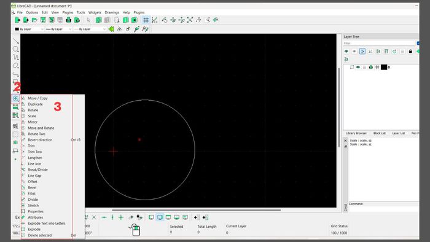Open the Help menu
This screenshot has height=242, width=430.
[x=126, y=13]
